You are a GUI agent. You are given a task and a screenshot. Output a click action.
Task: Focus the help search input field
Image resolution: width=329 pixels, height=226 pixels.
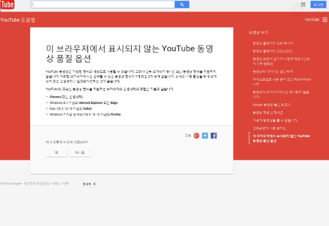pyautogui.click(x=103, y=4)
